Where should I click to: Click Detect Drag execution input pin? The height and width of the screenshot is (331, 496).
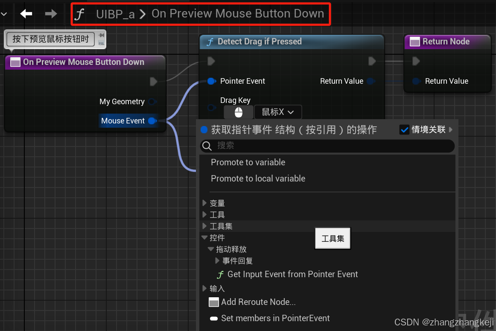[211, 61]
